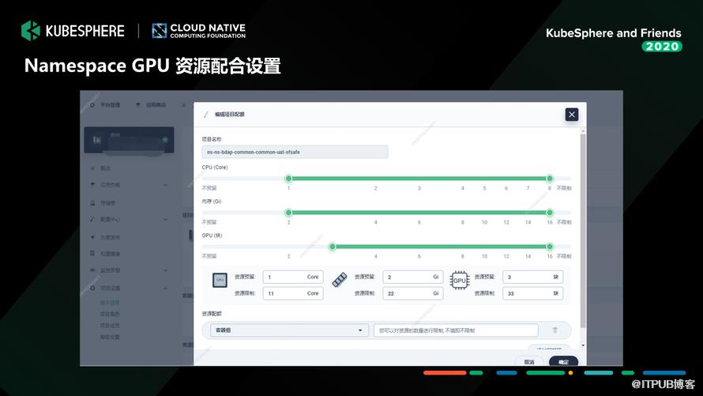The image size is (703, 396).
Task: Click the 确定 confirm button
Action: [563, 361]
